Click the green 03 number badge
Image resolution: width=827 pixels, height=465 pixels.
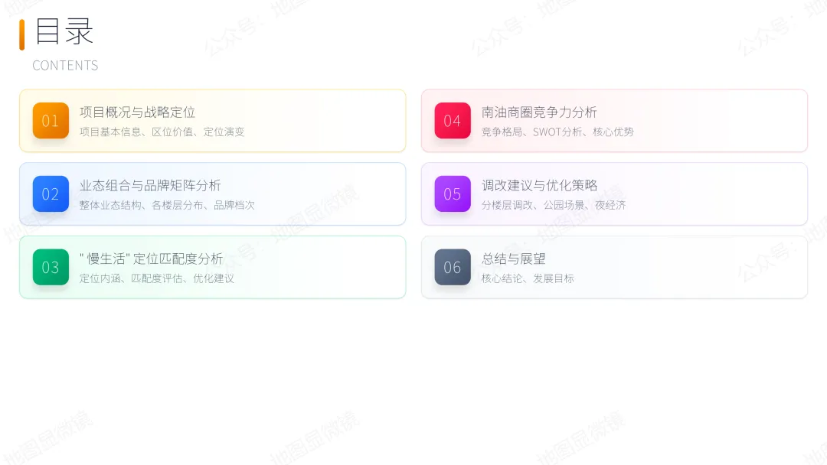51,267
